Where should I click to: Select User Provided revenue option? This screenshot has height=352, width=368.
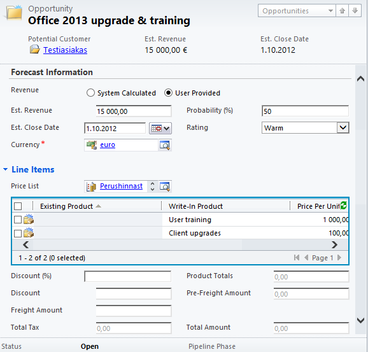coord(168,93)
